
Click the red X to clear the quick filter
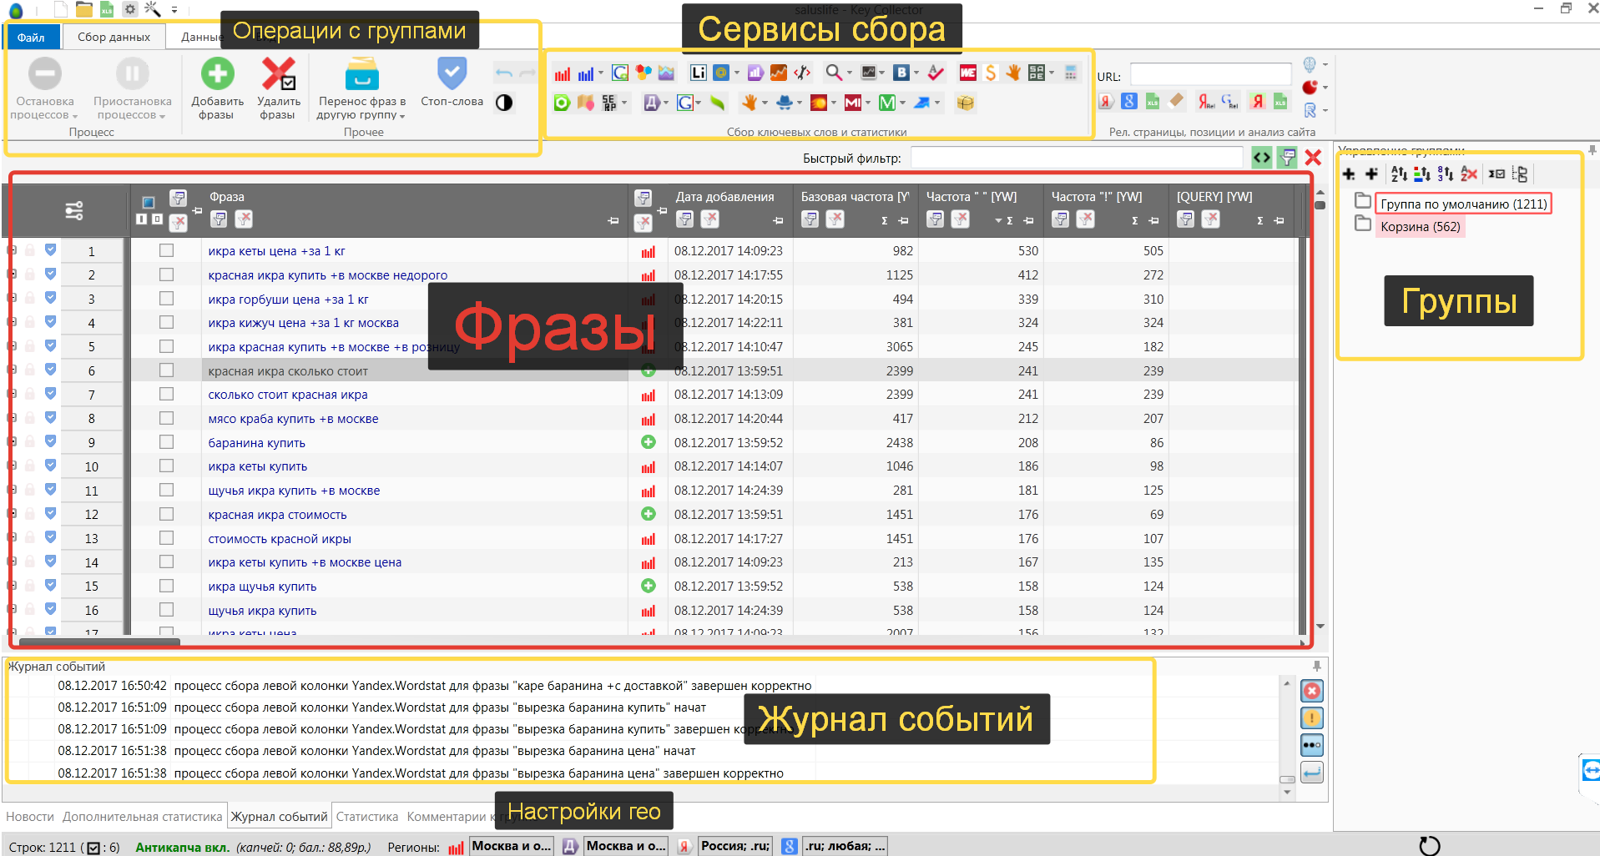(1313, 158)
